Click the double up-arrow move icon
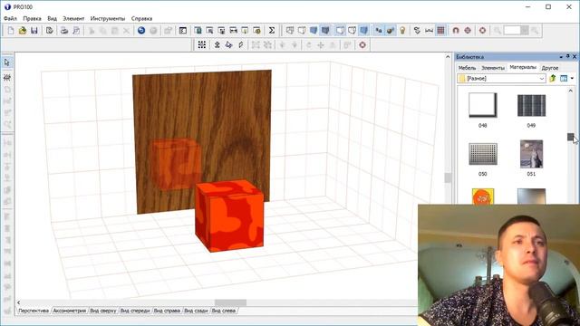Image resolution: width=580 pixels, height=326 pixels. pyautogui.click(x=217, y=45)
